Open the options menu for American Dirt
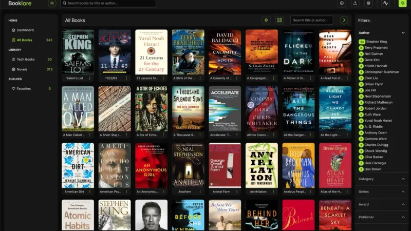 (89, 191)
